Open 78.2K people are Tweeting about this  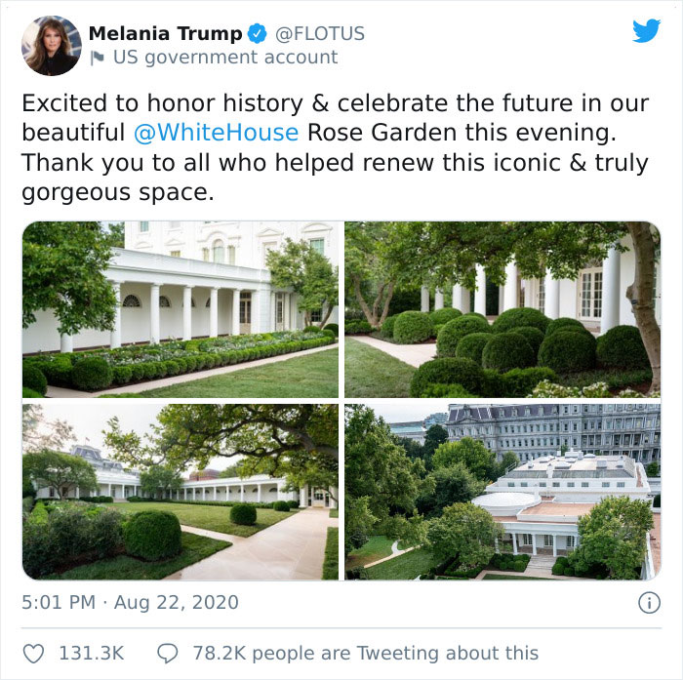(366, 654)
